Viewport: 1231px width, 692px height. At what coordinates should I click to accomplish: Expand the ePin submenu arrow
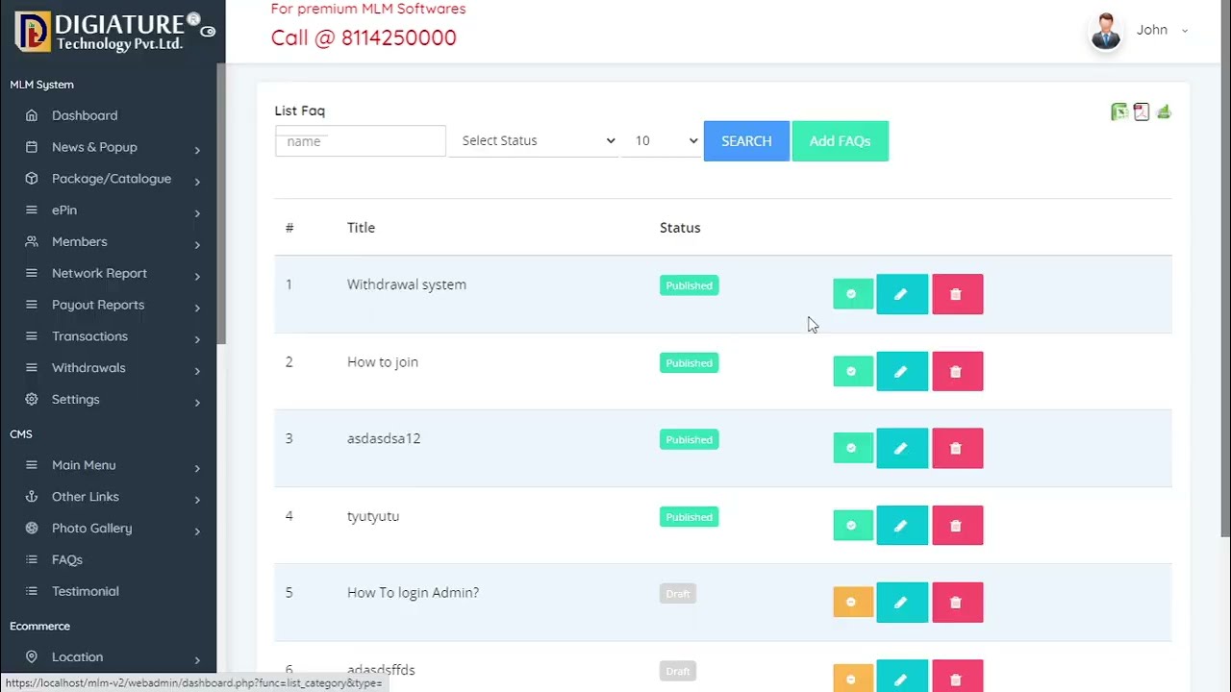click(x=197, y=213)
